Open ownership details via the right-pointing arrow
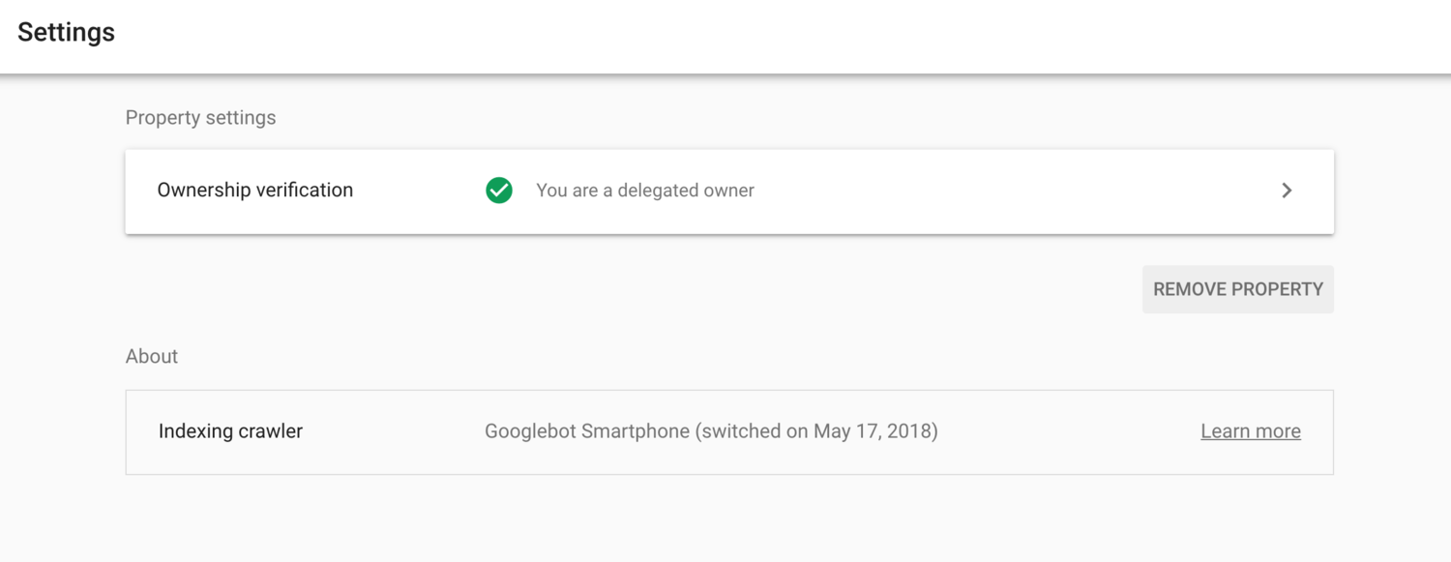The image size is (1451, 562). pos(1287,191)
